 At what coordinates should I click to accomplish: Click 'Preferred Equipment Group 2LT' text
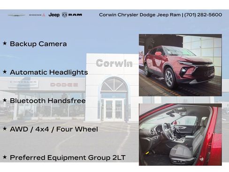[68, 158]
